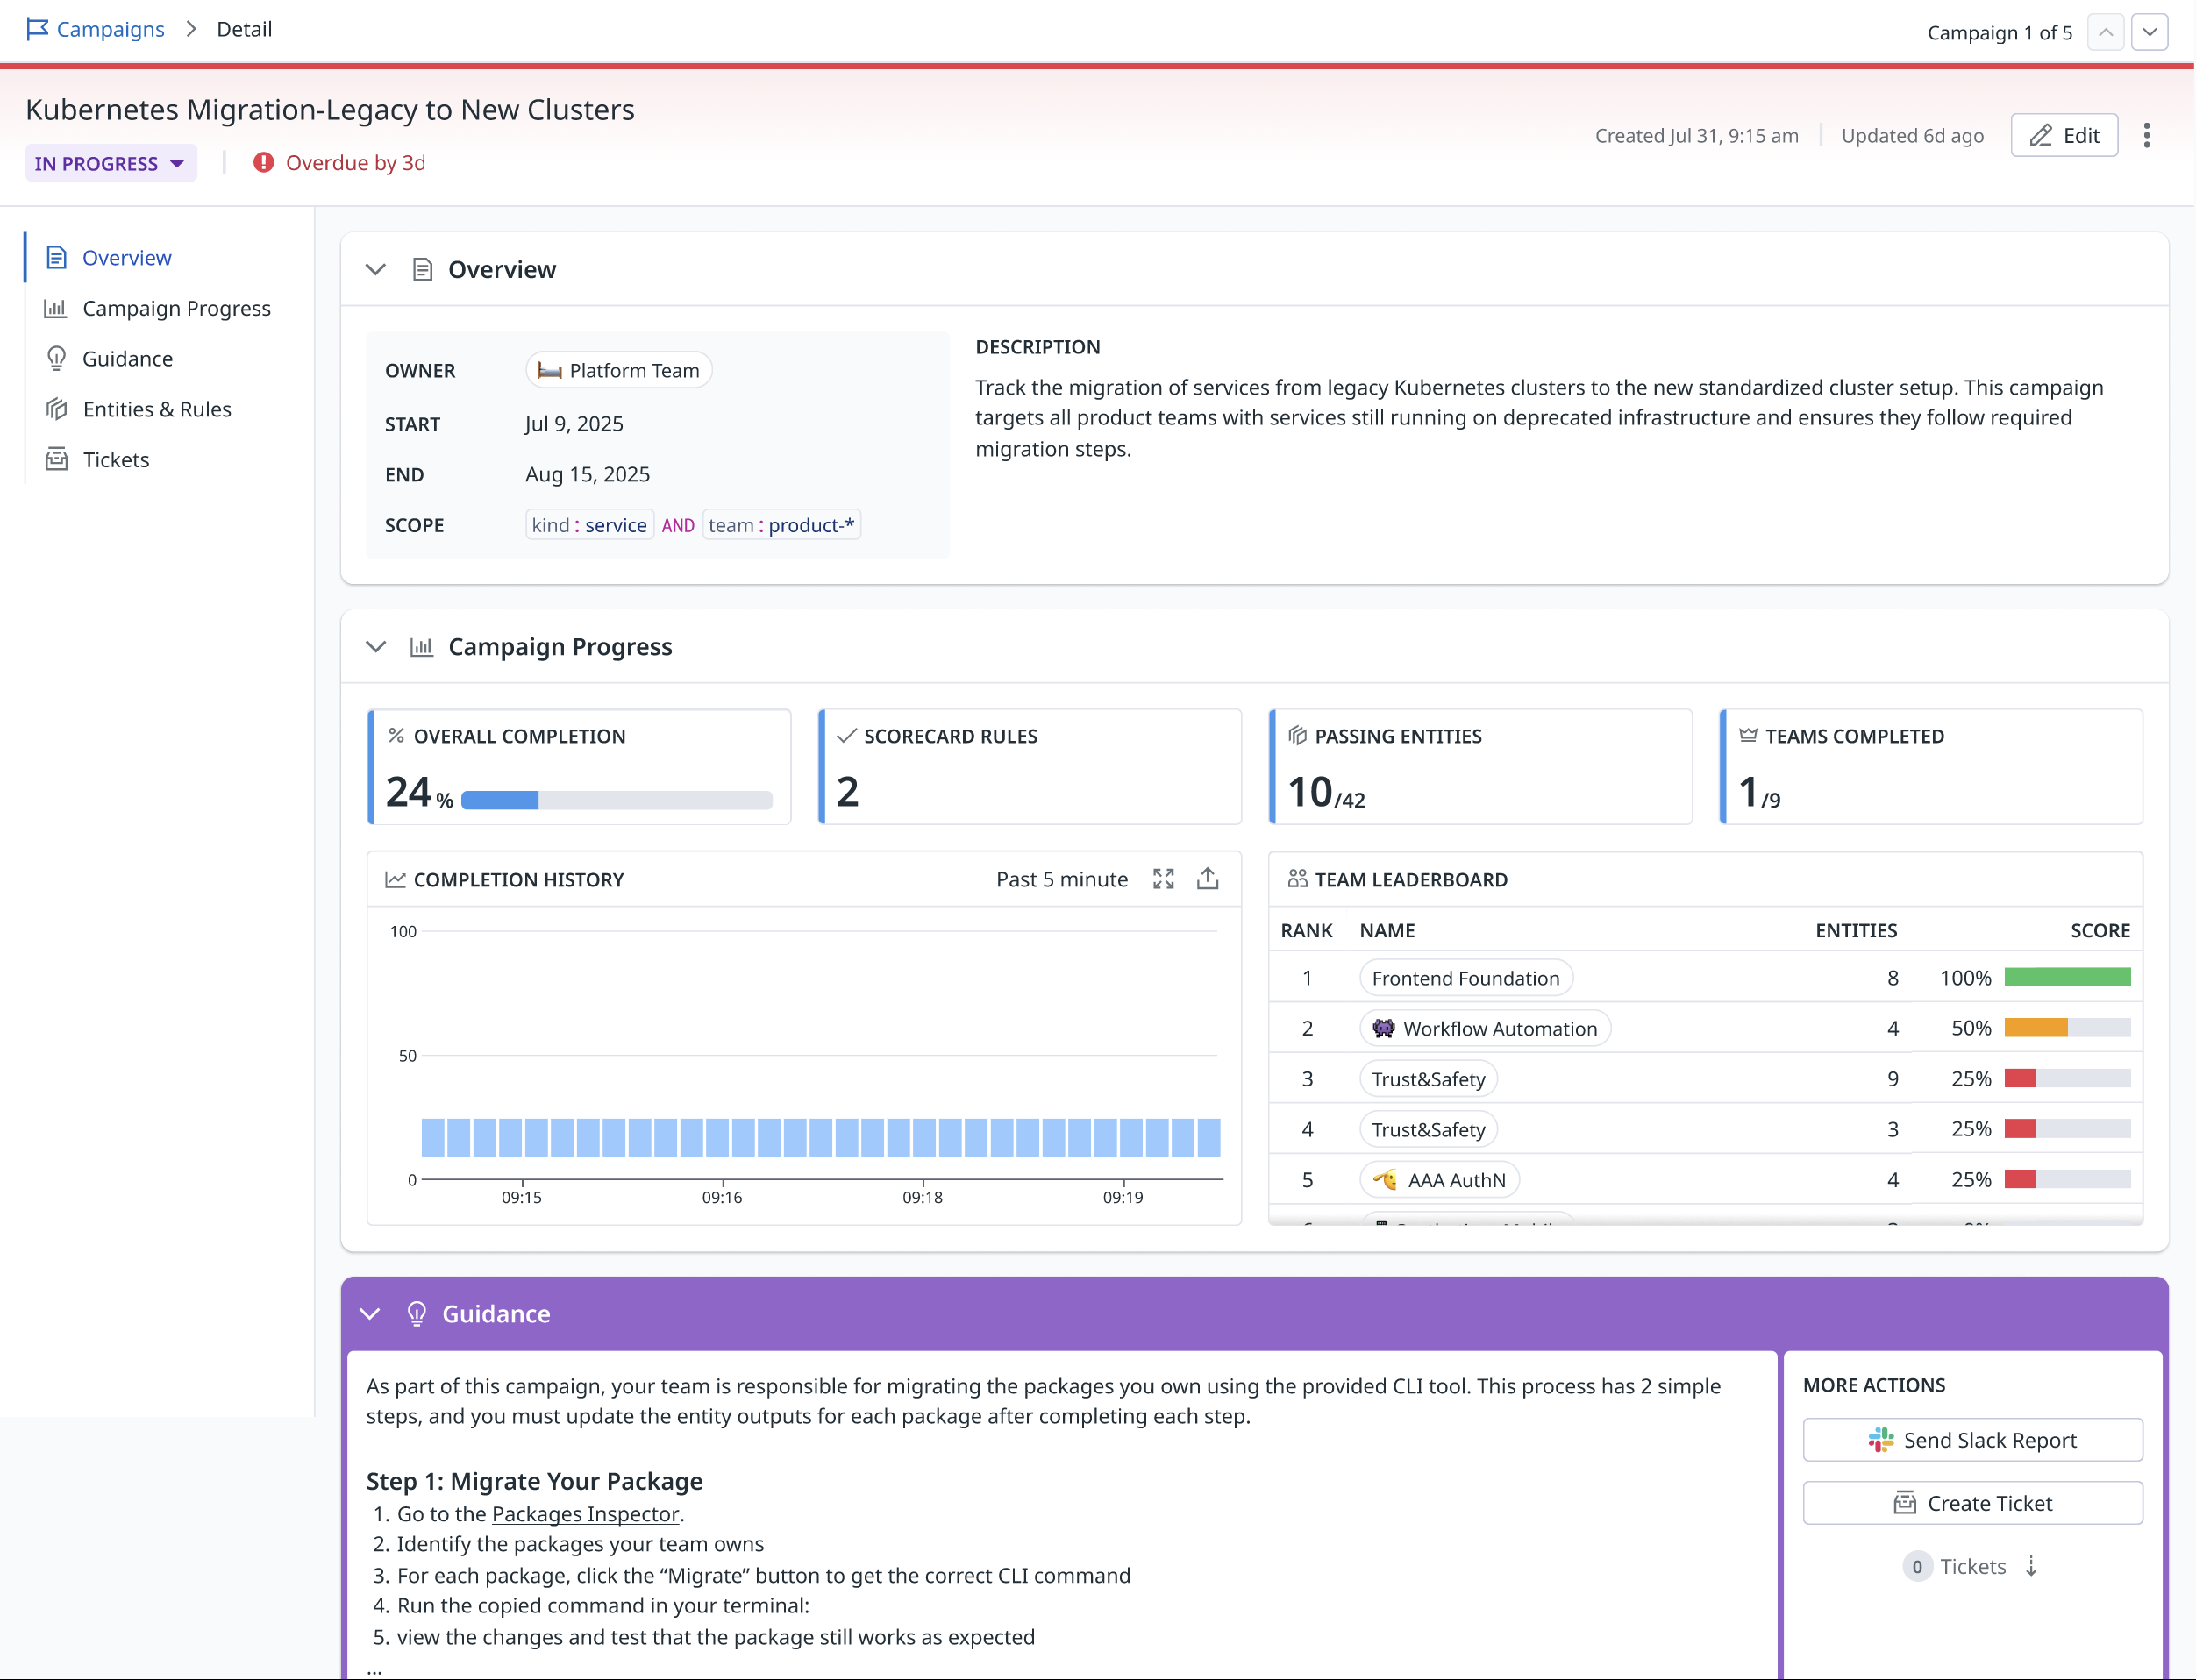Open the IN PROGRESS status dropdown

110,163
